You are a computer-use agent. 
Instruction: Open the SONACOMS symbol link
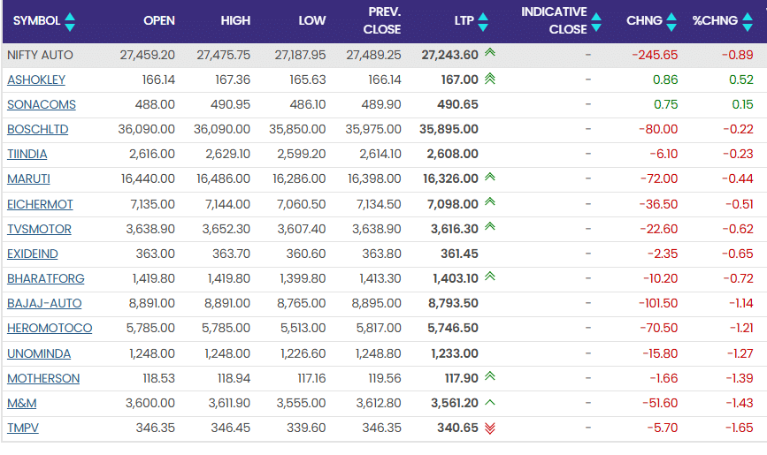(42, 104)
